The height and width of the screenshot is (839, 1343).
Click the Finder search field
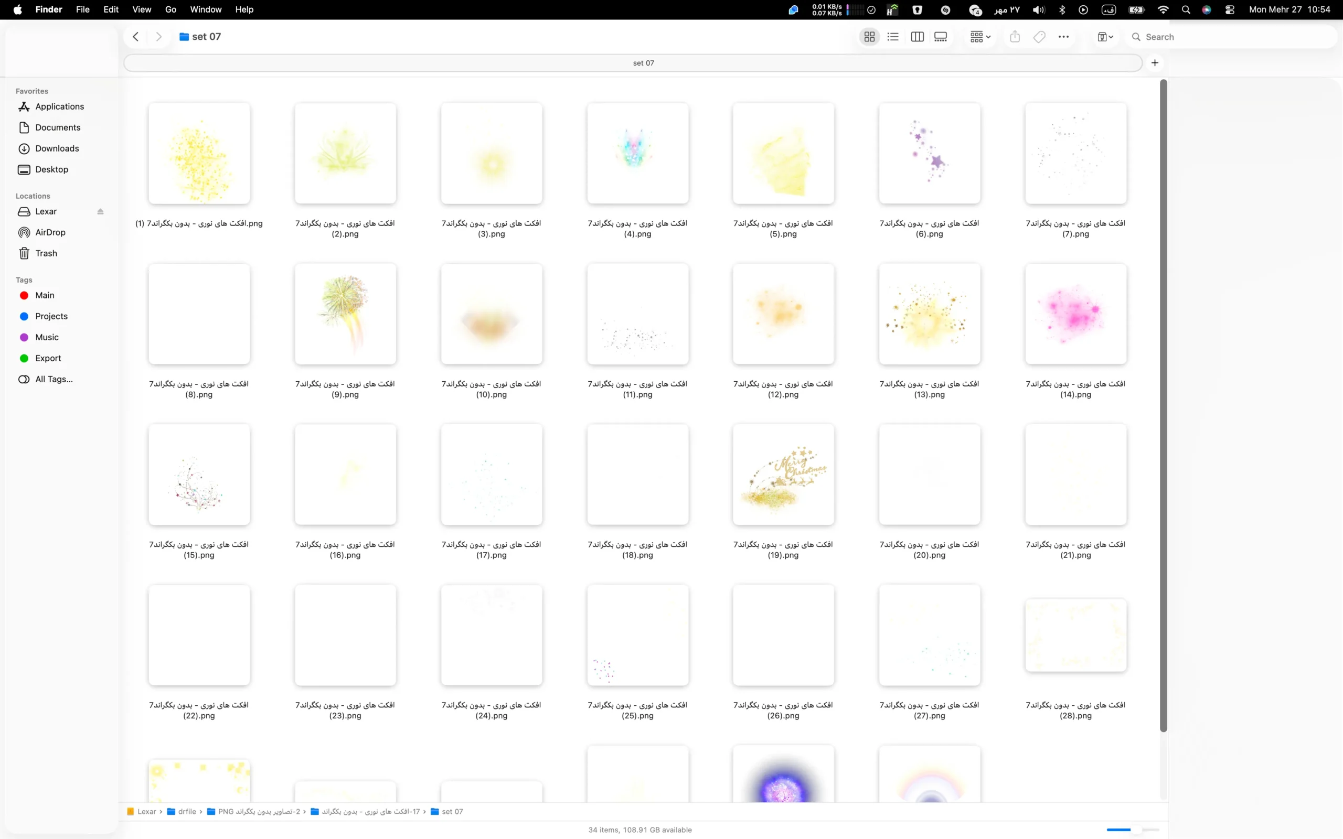[1232, 37]
